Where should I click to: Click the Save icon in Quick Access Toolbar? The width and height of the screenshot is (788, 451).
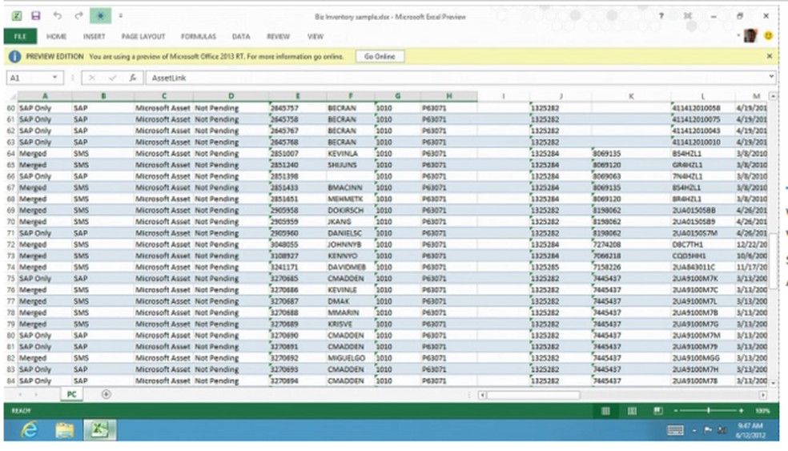[35, 15]
